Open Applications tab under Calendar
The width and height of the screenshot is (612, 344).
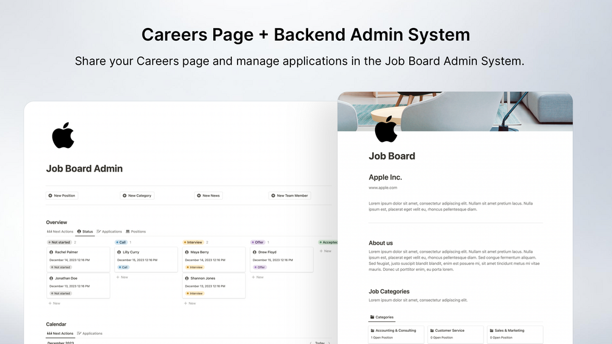90,334
